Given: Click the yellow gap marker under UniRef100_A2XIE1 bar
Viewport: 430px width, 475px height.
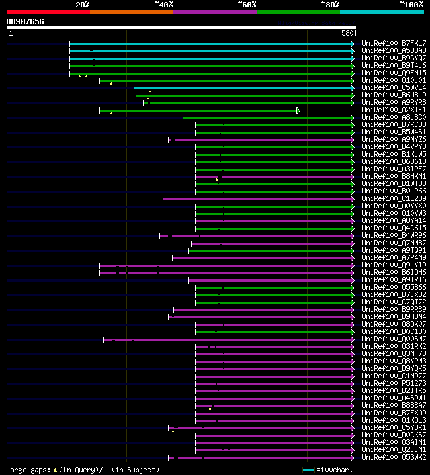Looking at the screenshot, I should pos(112,113).
